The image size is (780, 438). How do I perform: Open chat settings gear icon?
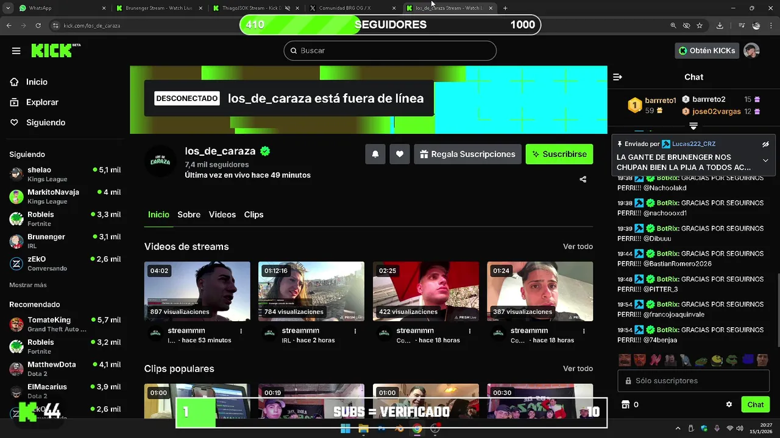(729, 405)
